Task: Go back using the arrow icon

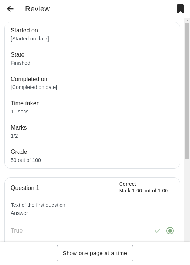Action: [10, 9]
